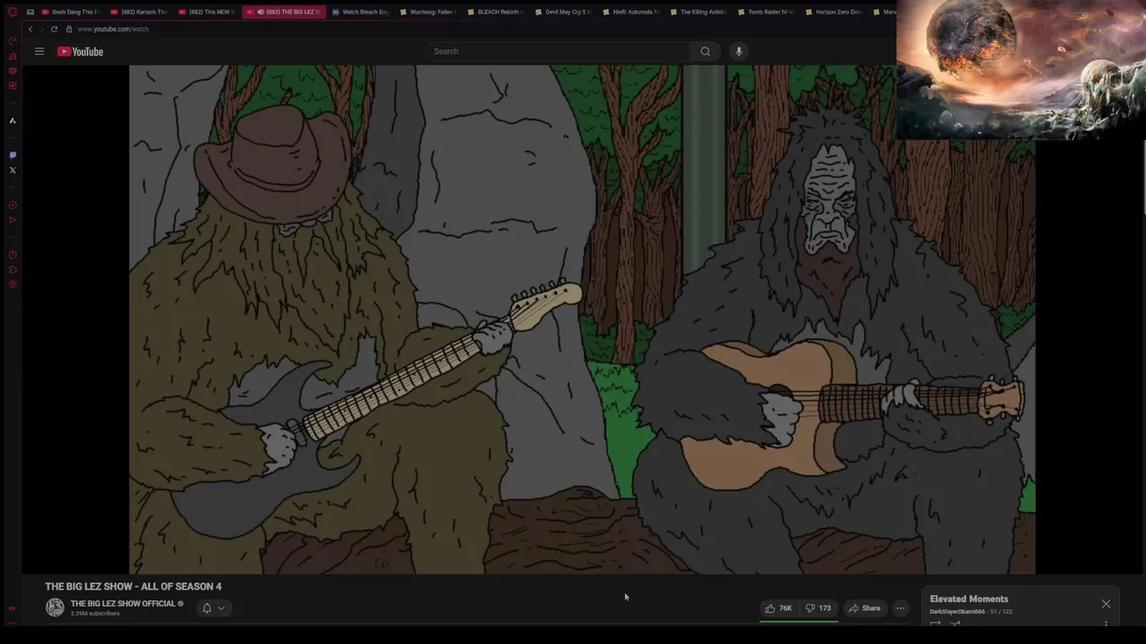The height and width of the screenshot is (644, 1146).
Task: Click the padlock site info icon
Action: pyautogui.click(x=69, y=29)
